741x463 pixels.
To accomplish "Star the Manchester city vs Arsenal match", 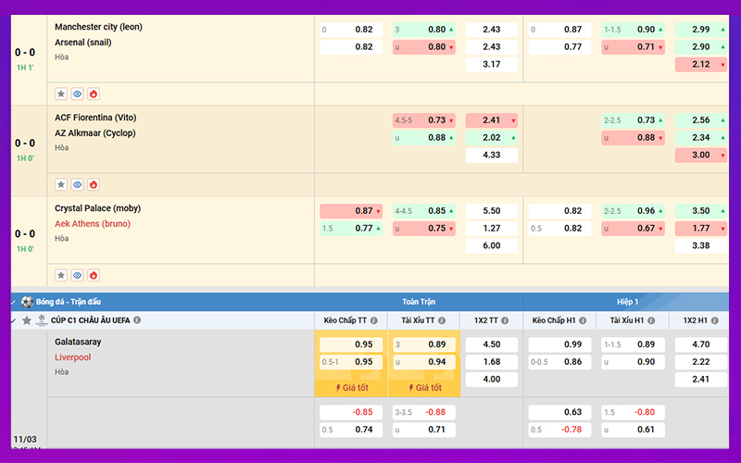I will tap(61, 94).
